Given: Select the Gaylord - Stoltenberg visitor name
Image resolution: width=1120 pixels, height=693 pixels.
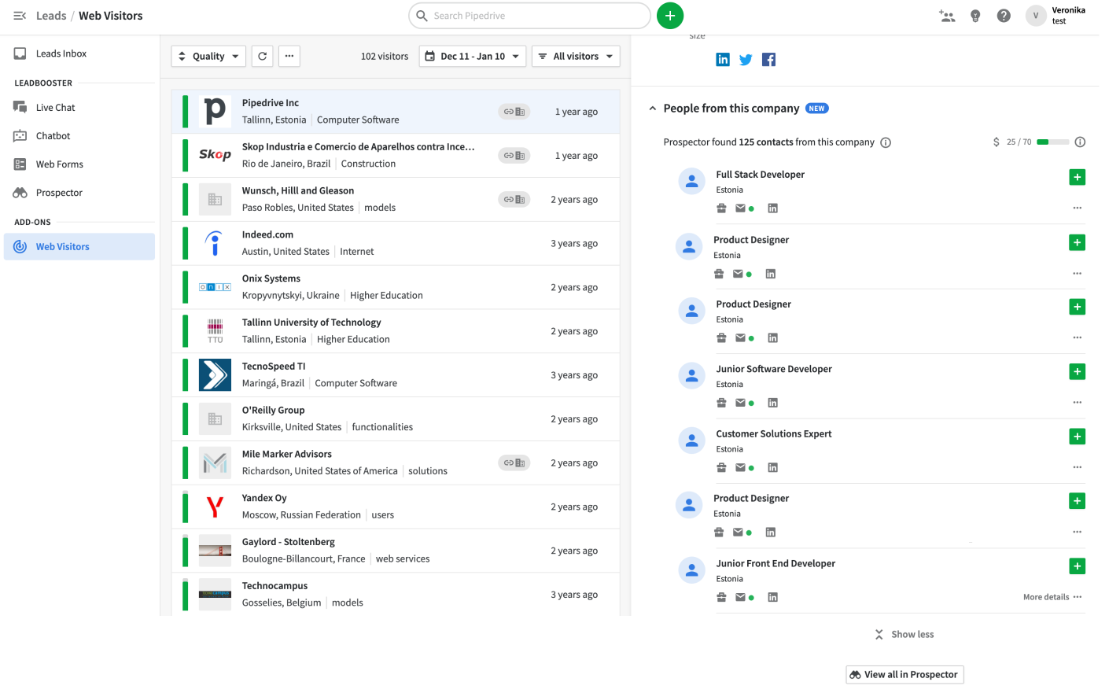Looking at the screenshot, I should pyautogui.click(x=289, y=542).
